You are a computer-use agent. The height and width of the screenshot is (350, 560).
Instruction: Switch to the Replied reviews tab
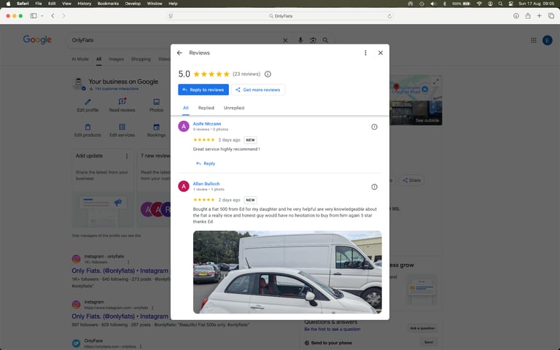206,108
